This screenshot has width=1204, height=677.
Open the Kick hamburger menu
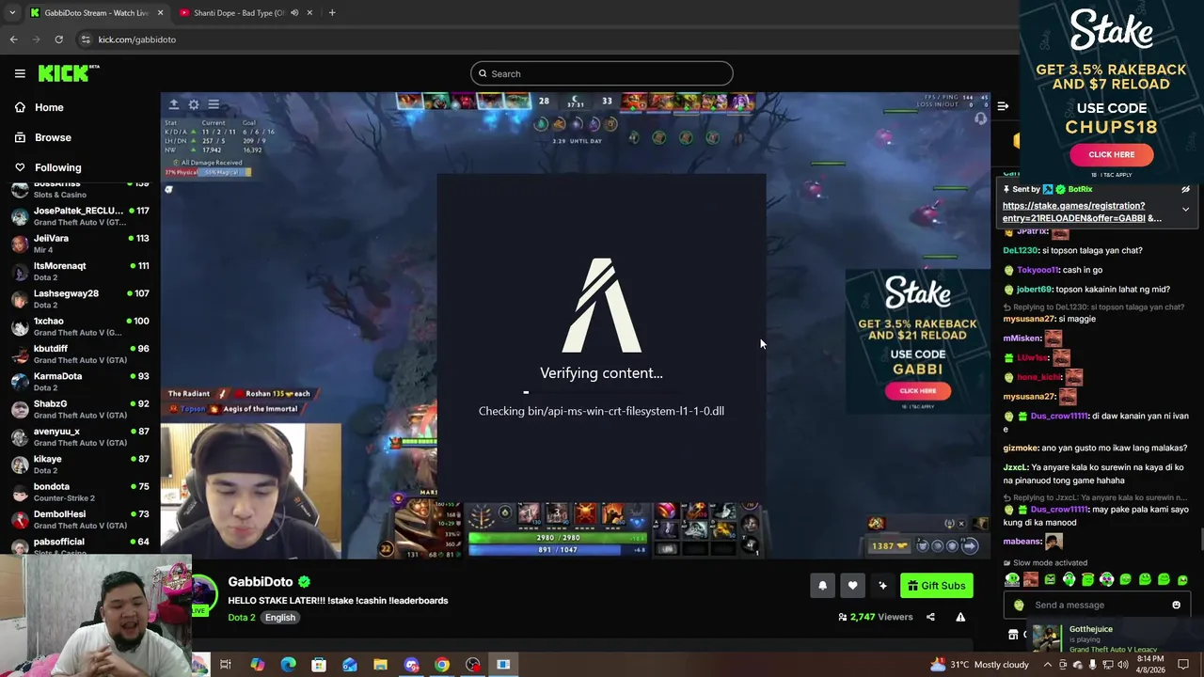(20, 73)
